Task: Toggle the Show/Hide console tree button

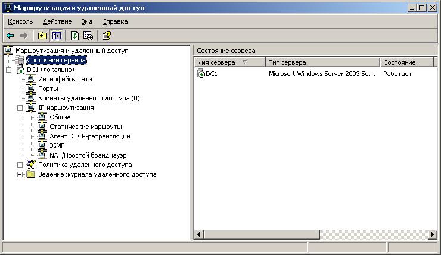Action: [57, 36]
